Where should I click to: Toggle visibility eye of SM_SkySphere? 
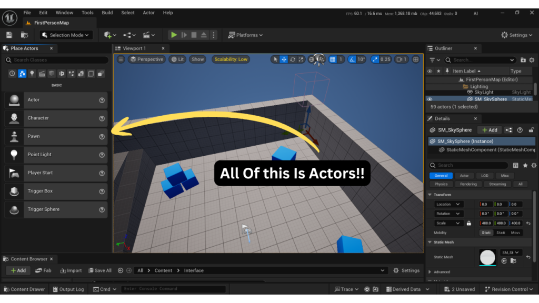pos(430,99)
